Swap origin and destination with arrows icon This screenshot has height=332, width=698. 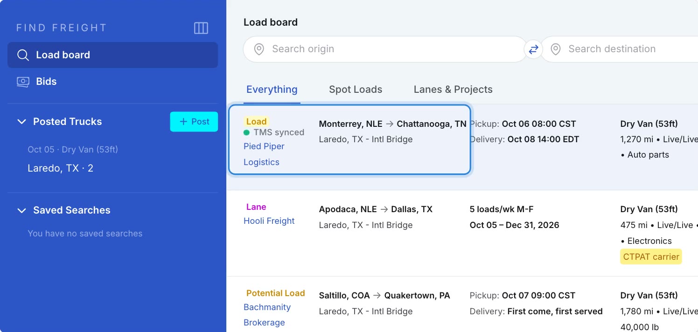(x=533, y=49)
